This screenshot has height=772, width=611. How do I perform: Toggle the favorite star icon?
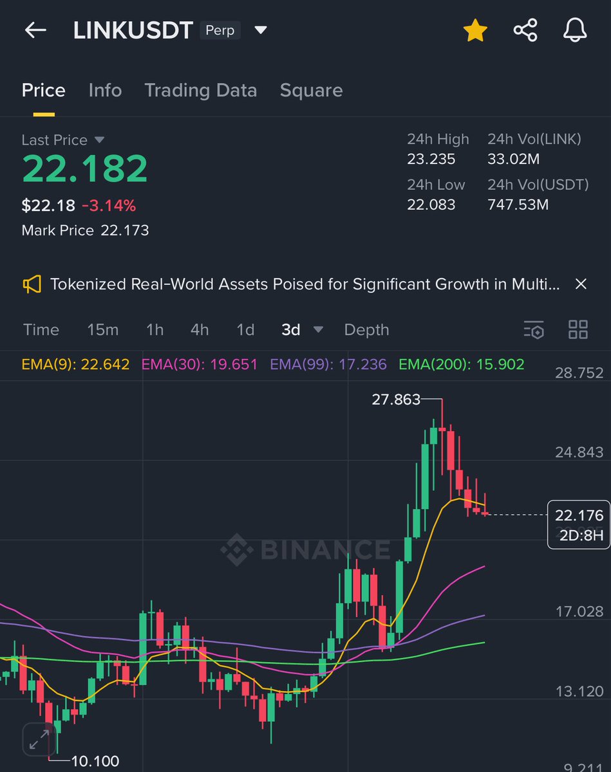(x=475, y=30)
